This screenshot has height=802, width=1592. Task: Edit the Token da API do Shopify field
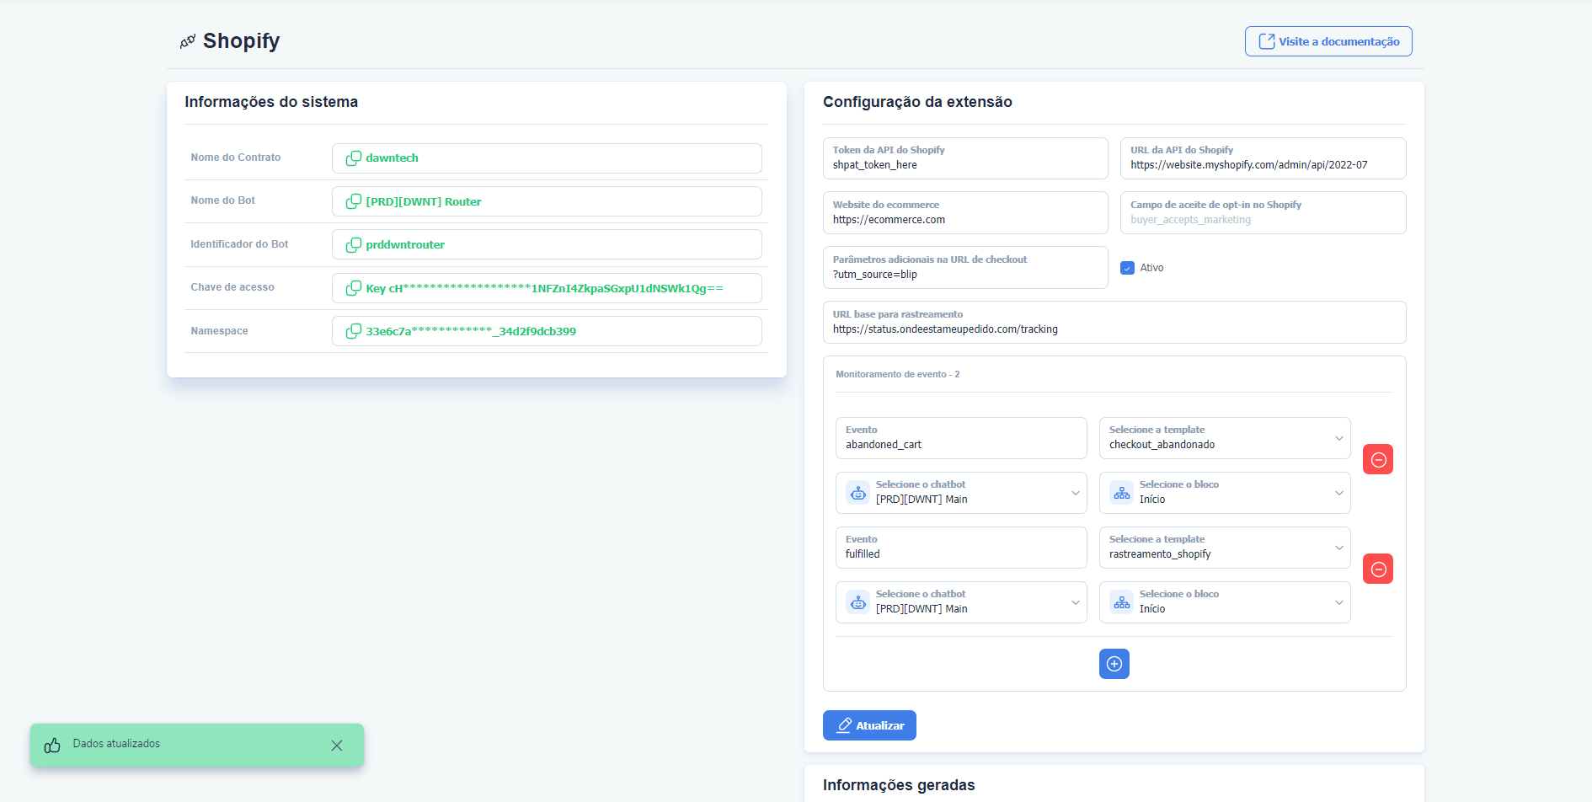pos(965,158)
